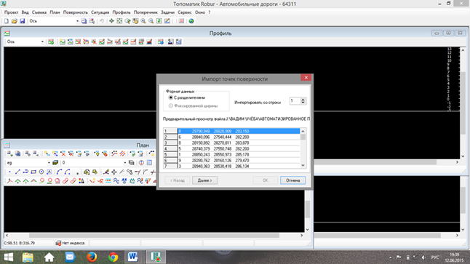Click the globe icon in main toolbar
This screenshot has width=470, height=264.
click(191, 21)
